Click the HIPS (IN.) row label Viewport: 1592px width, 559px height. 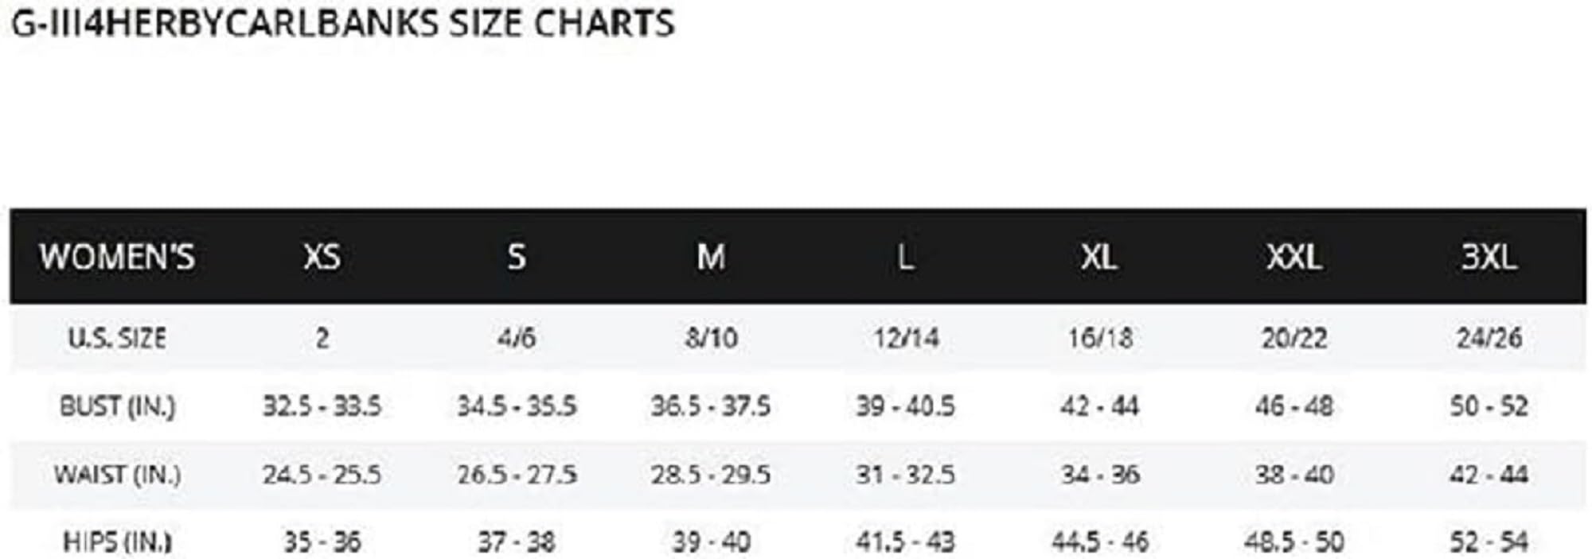pyautogui.click(x=117, y=542)
